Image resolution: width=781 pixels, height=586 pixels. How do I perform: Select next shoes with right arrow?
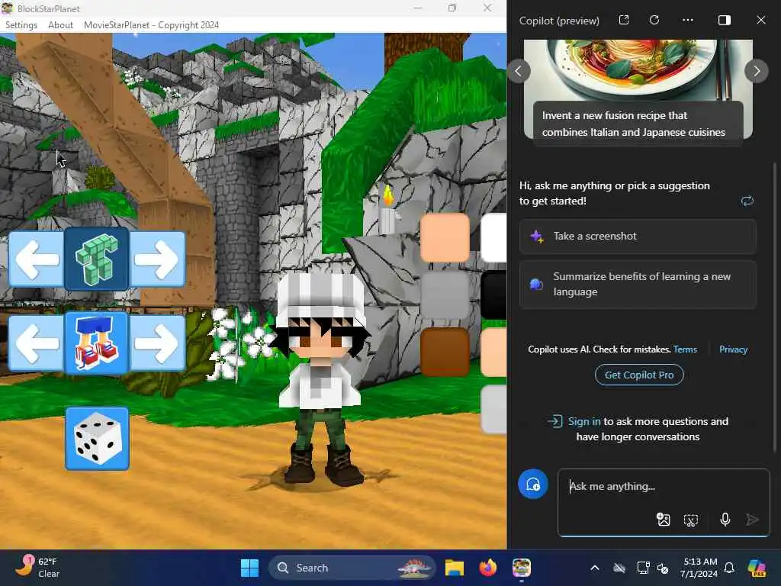[157, 343]
